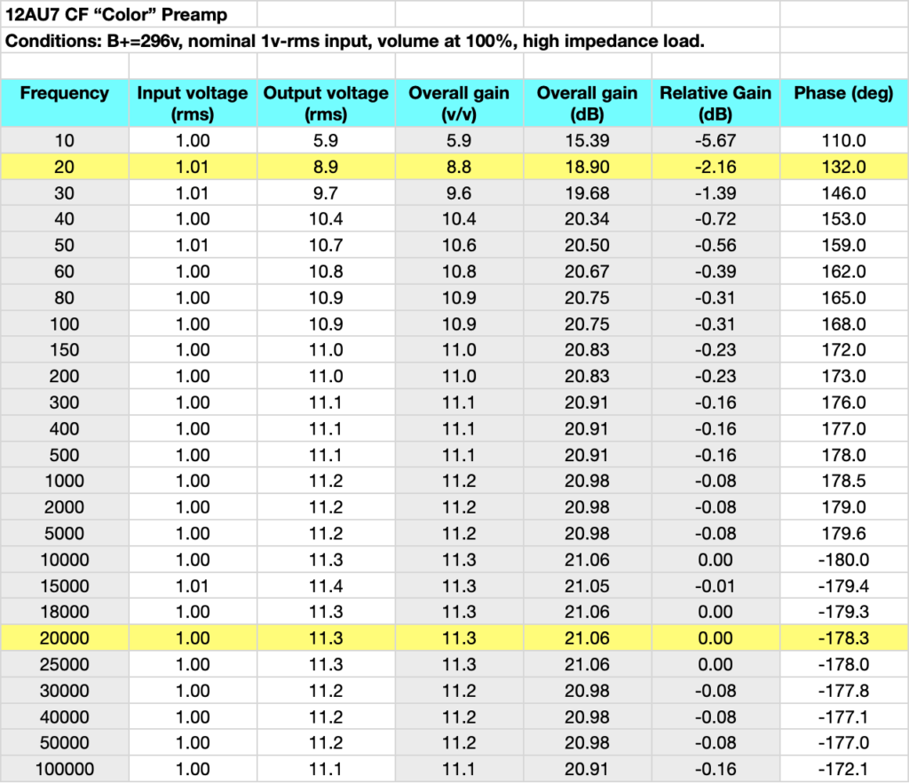The image size is (909, 783).
Task: Select phase value 132.0
Action: 844,167
